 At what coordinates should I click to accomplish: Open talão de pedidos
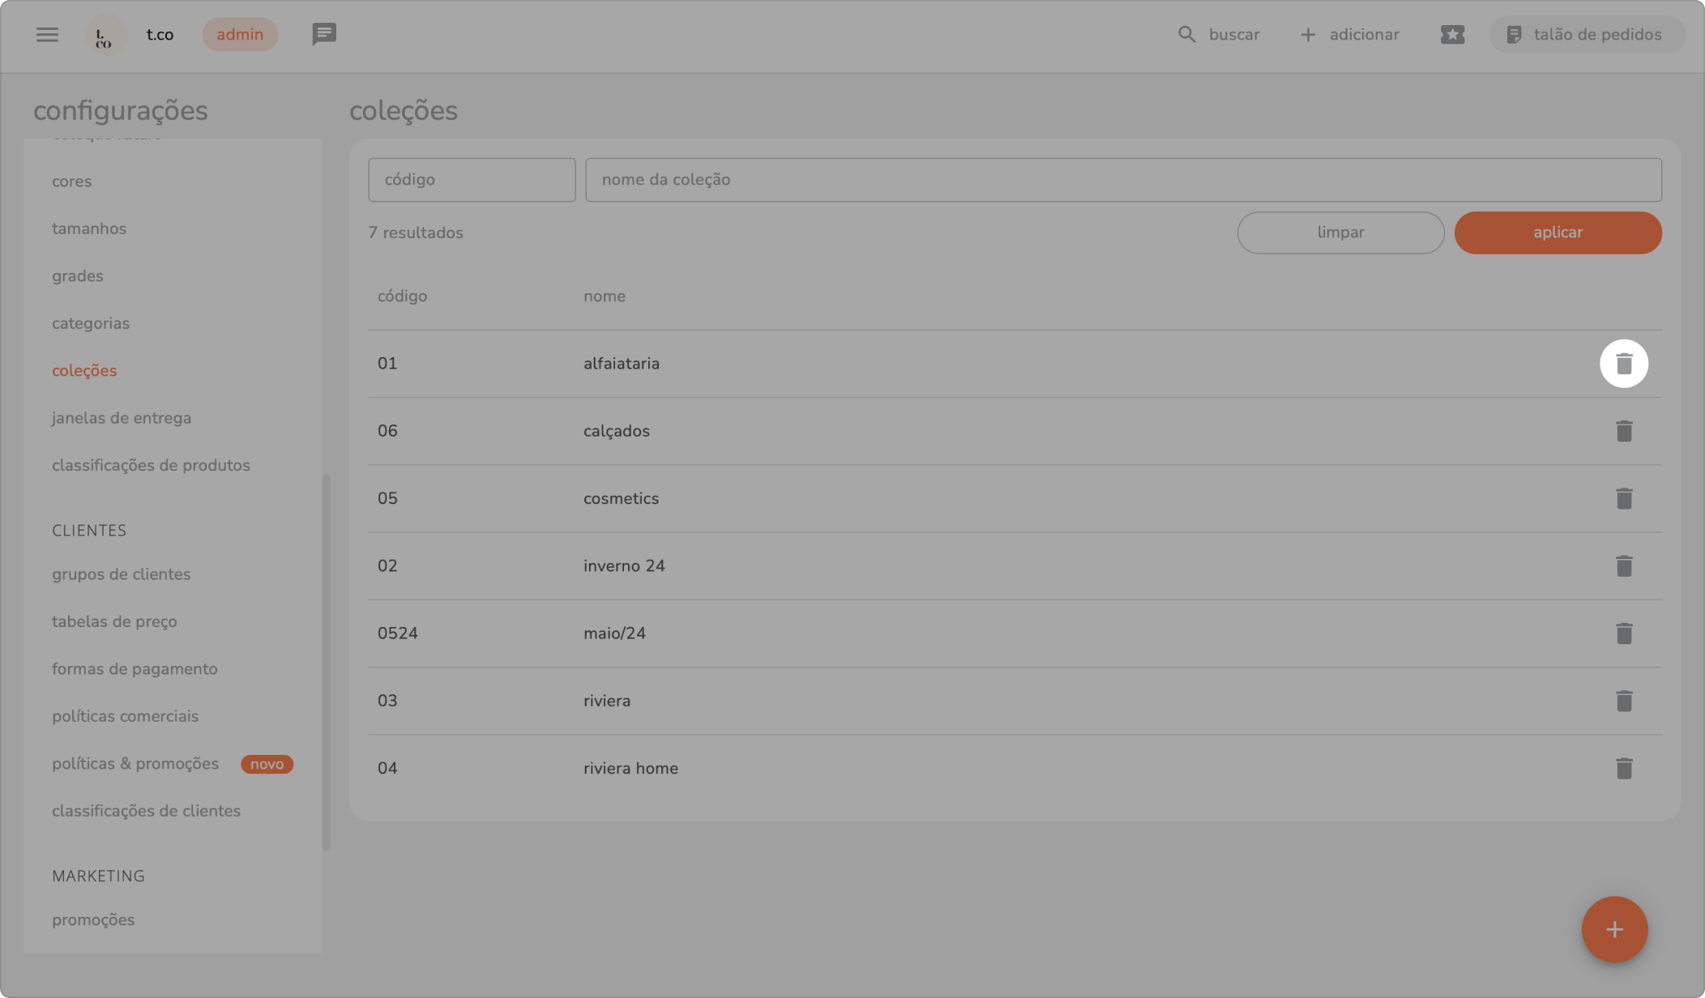tap(1586, 35)
